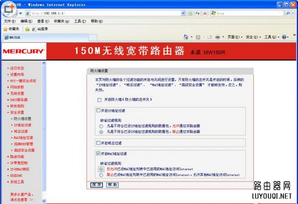Click the compatibility view icon
This screenshot has width=298, height=204.
190,13
